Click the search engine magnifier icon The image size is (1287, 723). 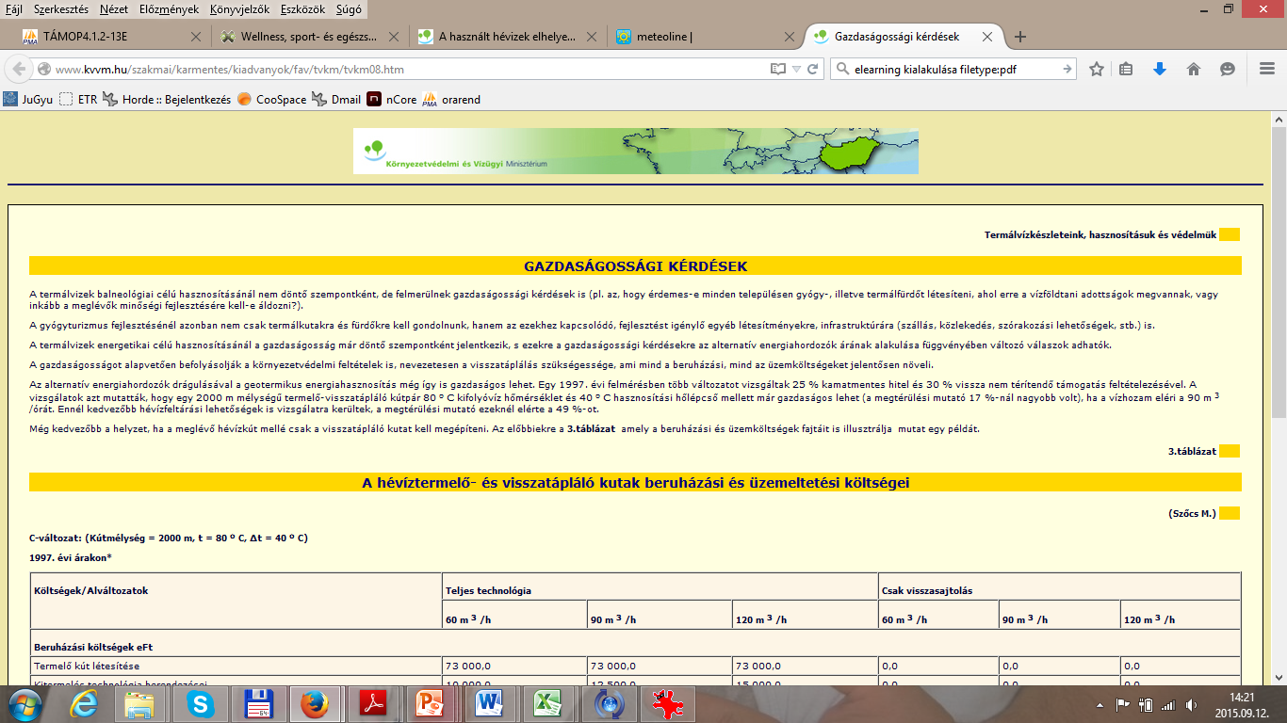click(840, 69)
